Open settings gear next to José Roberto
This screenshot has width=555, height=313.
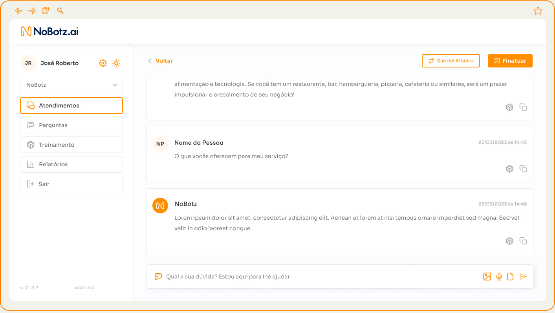click(x=103, y=63)
